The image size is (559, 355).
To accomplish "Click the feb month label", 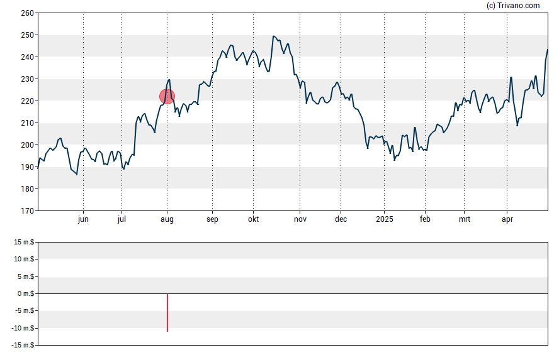I will [425, 219].
